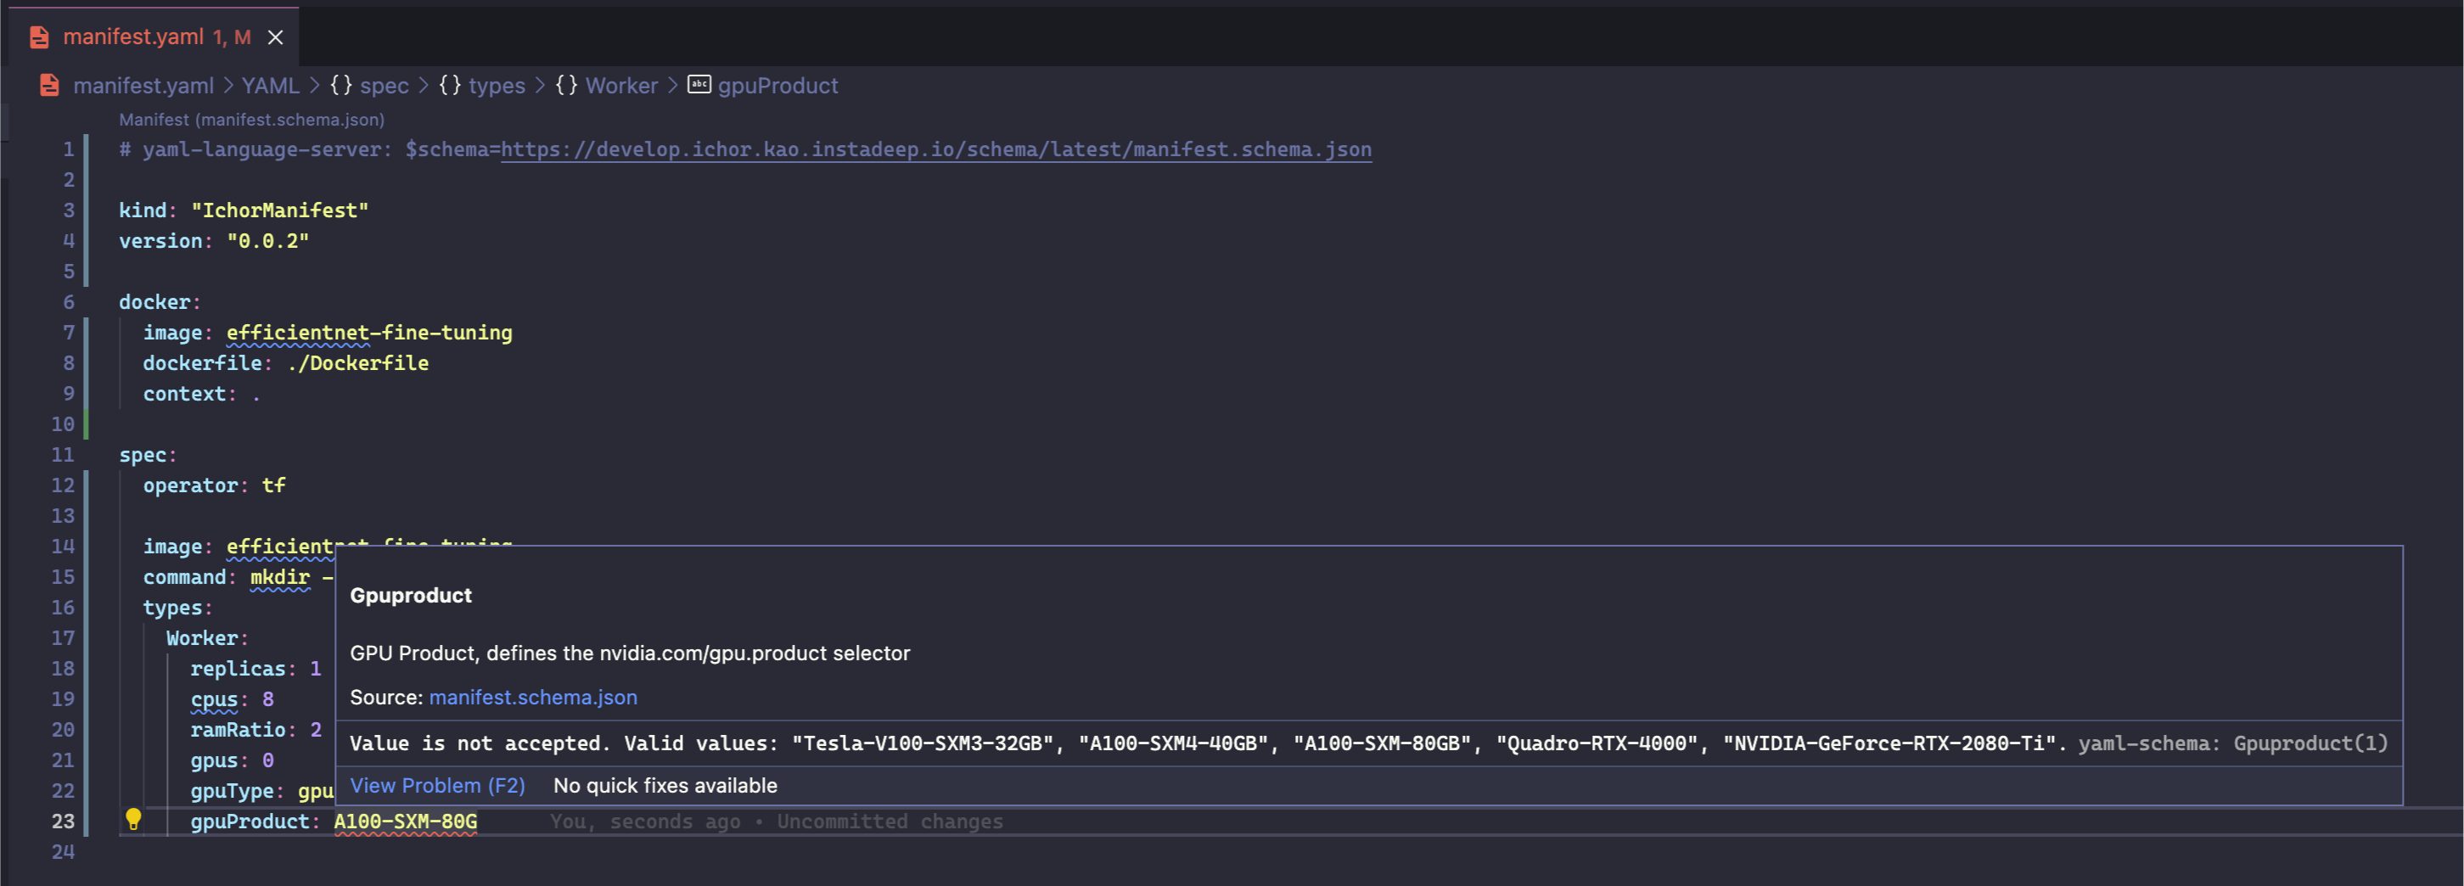Click line number 24 in the gutter
This screenshot has width=2464, height=886.
point(63,851)
